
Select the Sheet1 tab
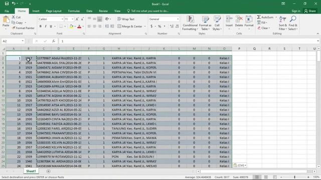point(31,171)
